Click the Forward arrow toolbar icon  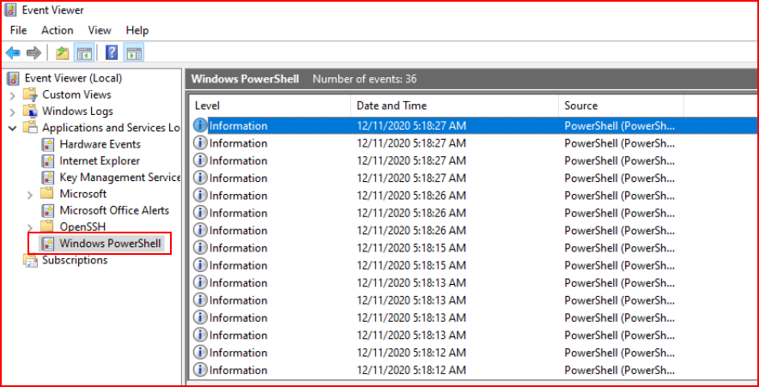[x=33, y=52]
